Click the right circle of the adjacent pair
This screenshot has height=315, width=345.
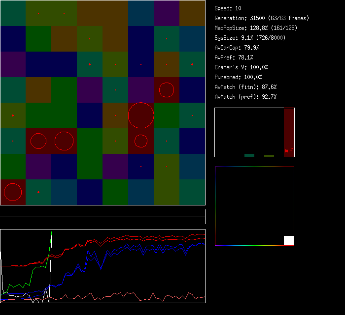click(x=64, y=141)
